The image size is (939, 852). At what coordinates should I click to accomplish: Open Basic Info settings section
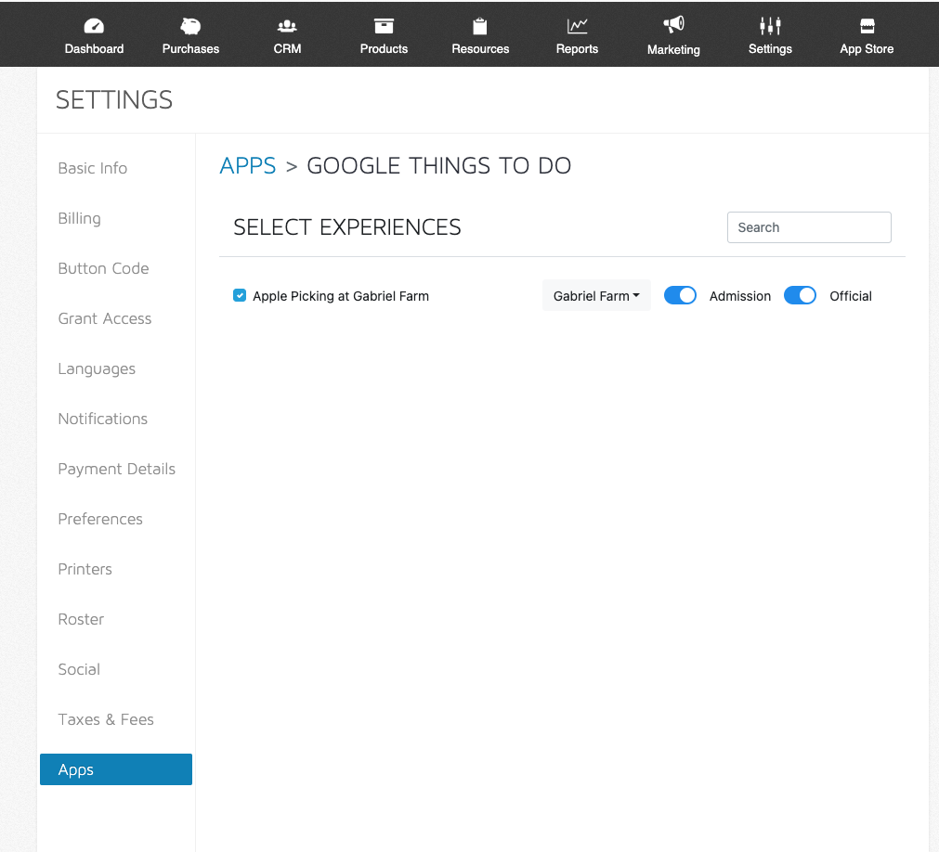pyautogui.click(x=93, y=168)
